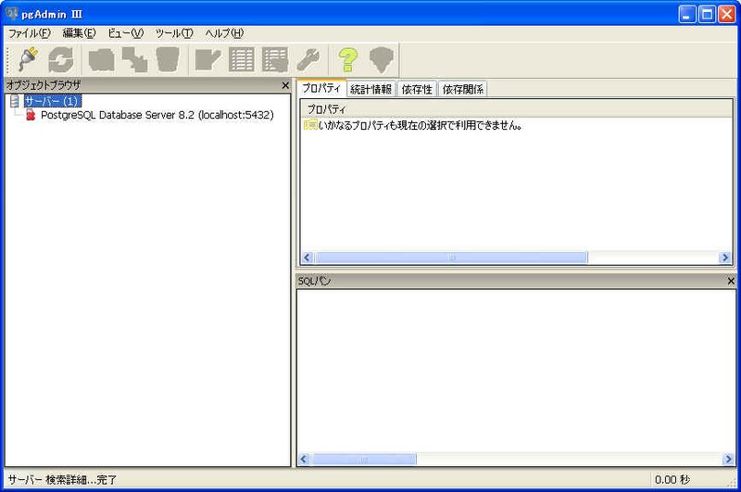Click the greyed filtered data view icon
The image size is (741, 492).
pyautogui.click(x=274, y=59)
